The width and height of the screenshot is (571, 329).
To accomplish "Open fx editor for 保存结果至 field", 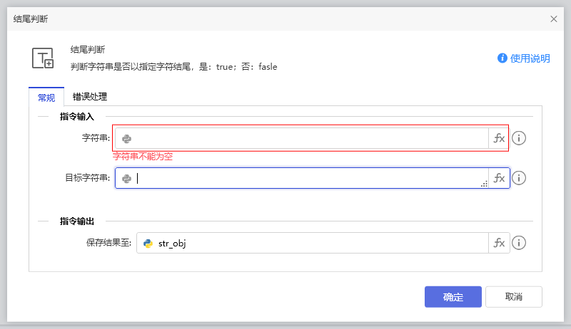I will pos(499,243).
